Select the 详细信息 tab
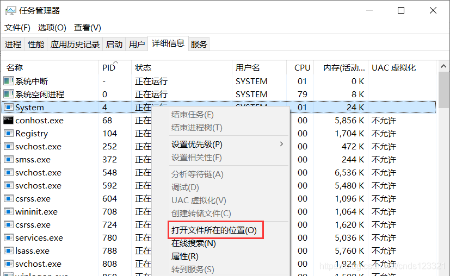Screen dimensions: 450x276 [x=168, y=43]
